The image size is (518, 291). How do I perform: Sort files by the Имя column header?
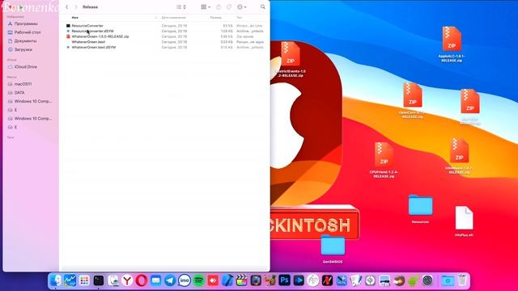75,18
